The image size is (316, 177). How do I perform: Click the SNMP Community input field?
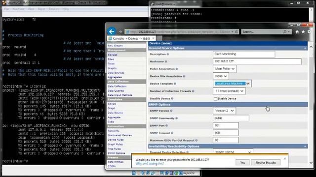click(x=231, y=118)
